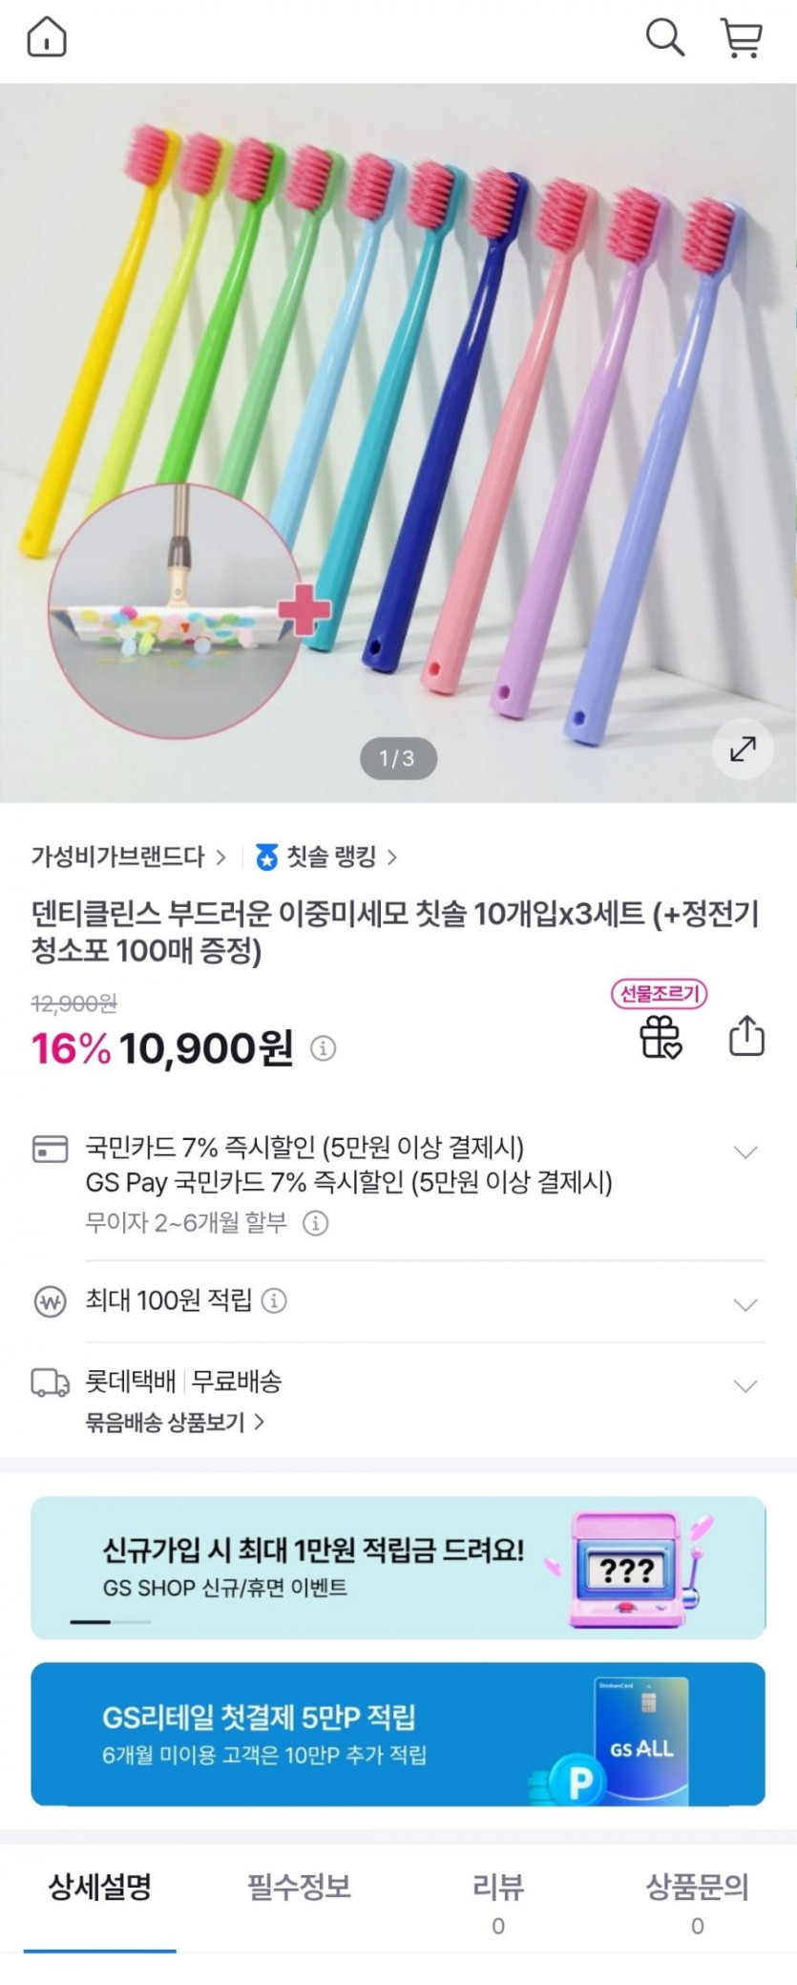Open 상품문의 tab
Image resolution: width=797 pixels, height=1985 pixels.
click(x=697, y=1898)
